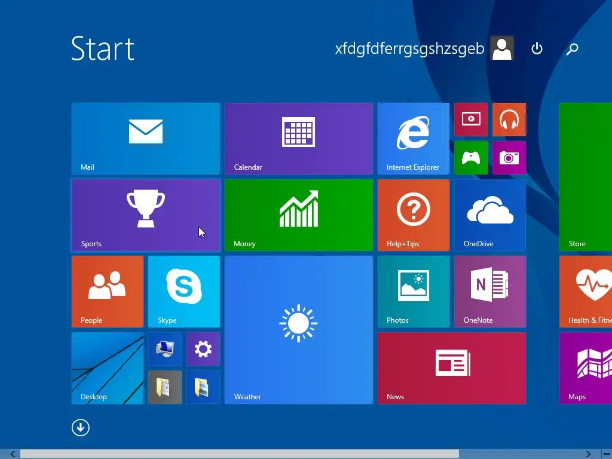Click the Power options button
The image size is (612, 459).
(x=537, y=49)
